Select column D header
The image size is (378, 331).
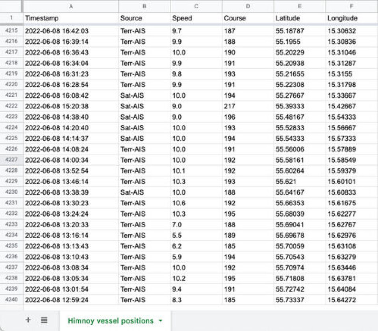click(248, 6)
